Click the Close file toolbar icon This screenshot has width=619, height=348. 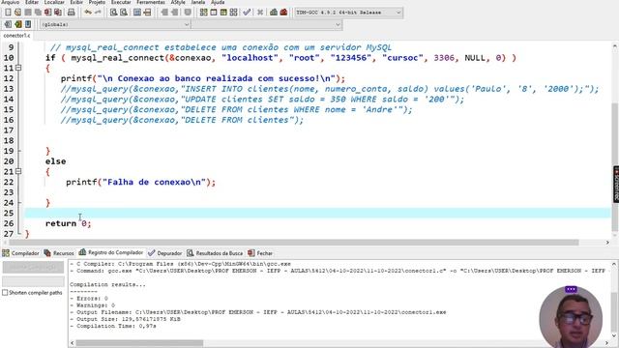pos(47,13)
